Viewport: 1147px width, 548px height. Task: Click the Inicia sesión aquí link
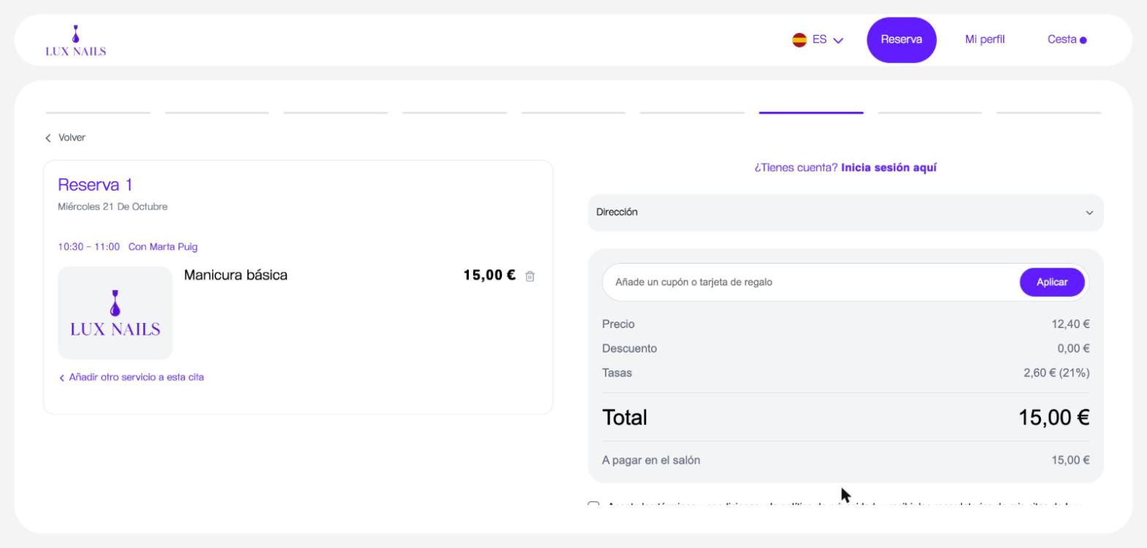[889, 168]
